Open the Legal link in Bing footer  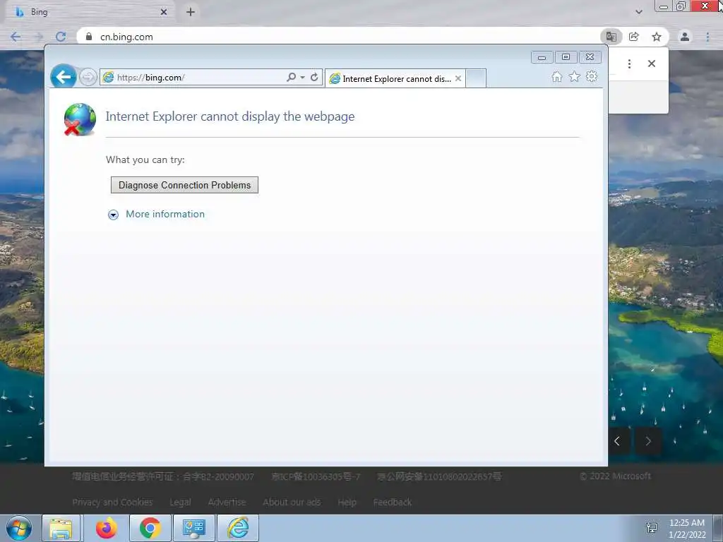pyautogui.click(x=180, y=502)
